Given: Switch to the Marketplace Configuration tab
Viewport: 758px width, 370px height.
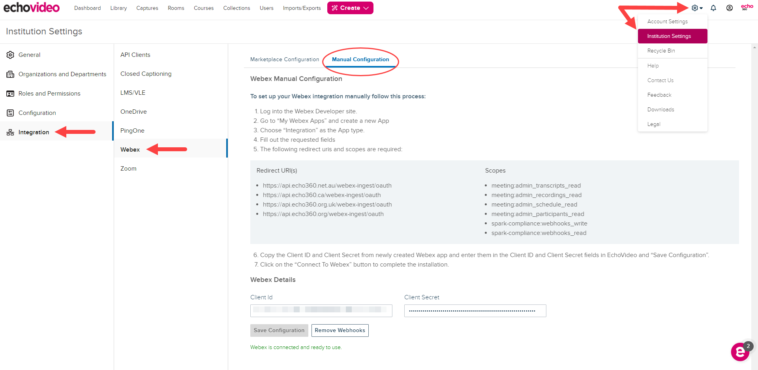Looking at the screenshot, I should coord(284,59).
